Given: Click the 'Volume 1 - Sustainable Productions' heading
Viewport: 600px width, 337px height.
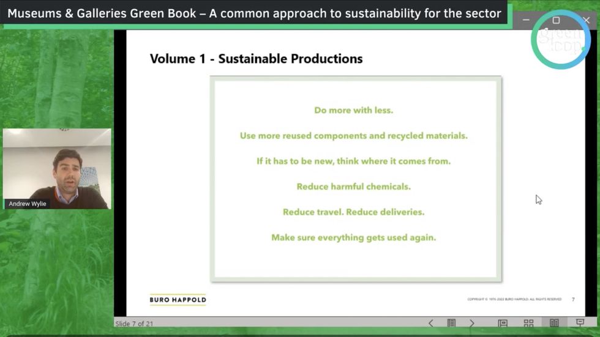Looking at the screenshot, I should point(256,59).
